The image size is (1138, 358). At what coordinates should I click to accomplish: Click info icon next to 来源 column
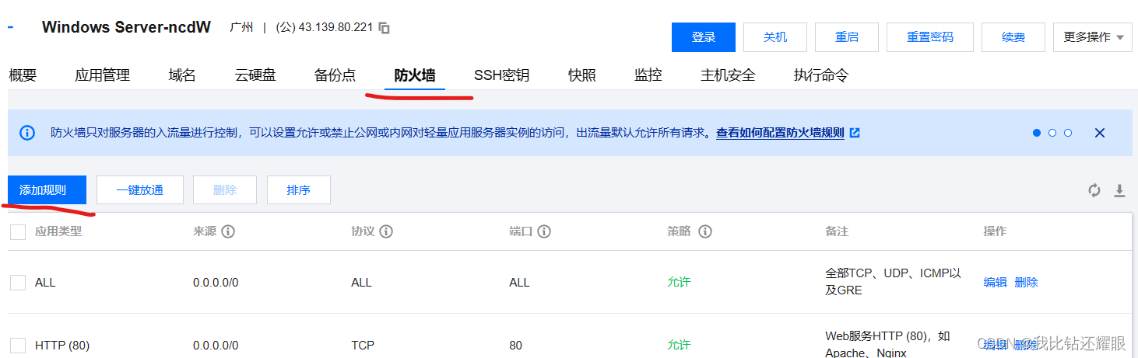[228, 231]
